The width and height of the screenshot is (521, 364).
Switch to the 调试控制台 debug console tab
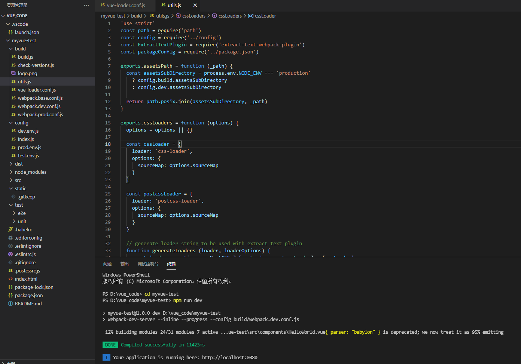(148, 264)
